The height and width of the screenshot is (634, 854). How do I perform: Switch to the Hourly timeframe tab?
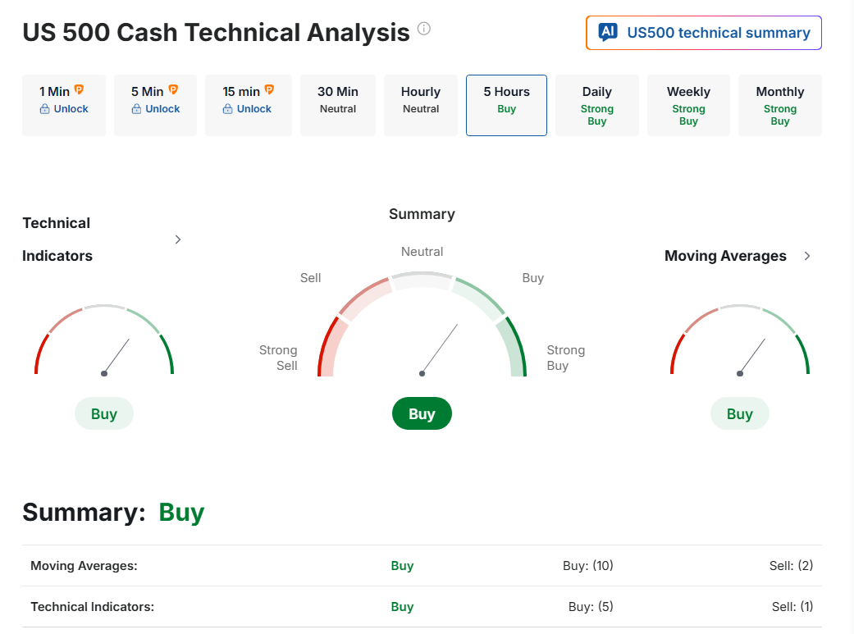point(421,105)
